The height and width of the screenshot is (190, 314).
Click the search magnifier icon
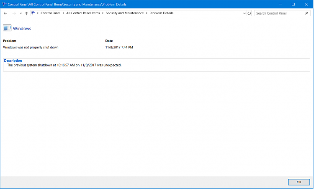[x=306, y=13]
